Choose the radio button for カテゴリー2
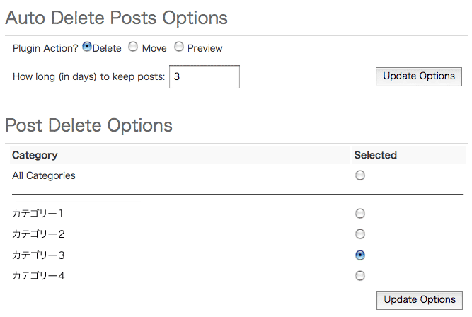The width and height of the screenshot is (472, 317). click(x=360, y=234)
